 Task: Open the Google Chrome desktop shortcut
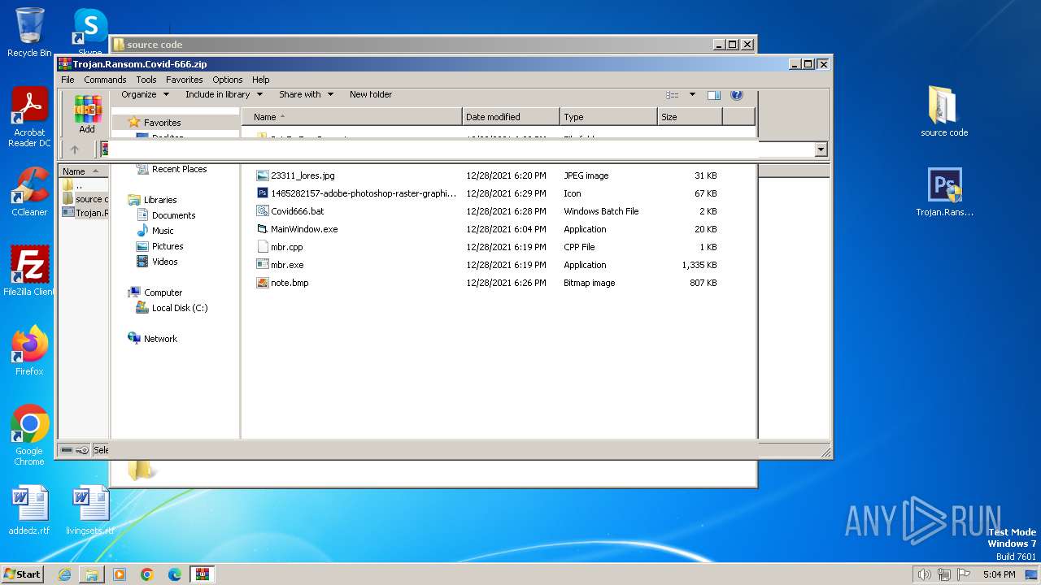tap(29, 435)
